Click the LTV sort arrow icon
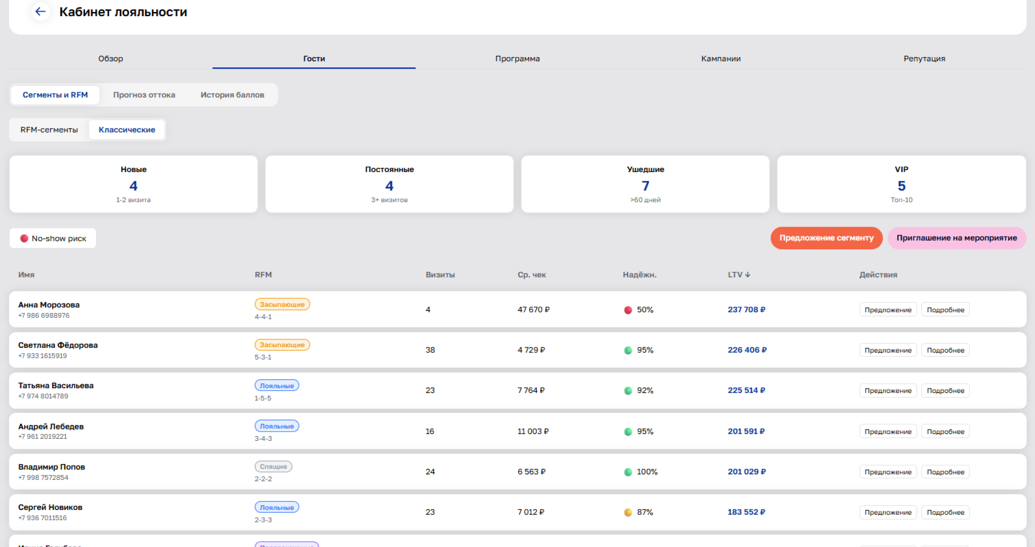1035x547 pixels. [x=748, y=275]
